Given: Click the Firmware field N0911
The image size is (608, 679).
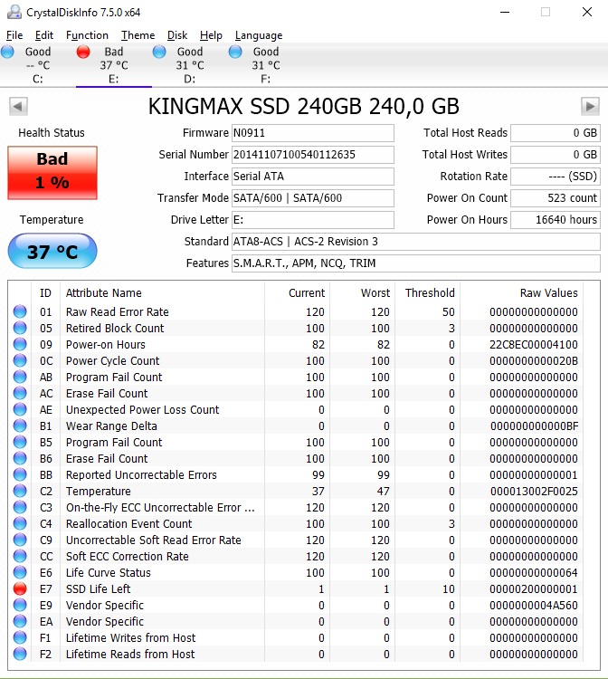Looking at the screenshot, I should point(313,133).
